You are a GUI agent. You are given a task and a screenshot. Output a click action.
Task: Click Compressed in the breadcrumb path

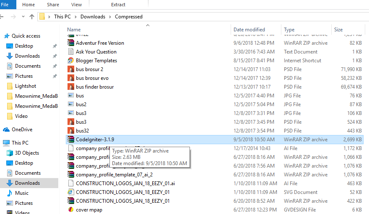tap(128, 17)
